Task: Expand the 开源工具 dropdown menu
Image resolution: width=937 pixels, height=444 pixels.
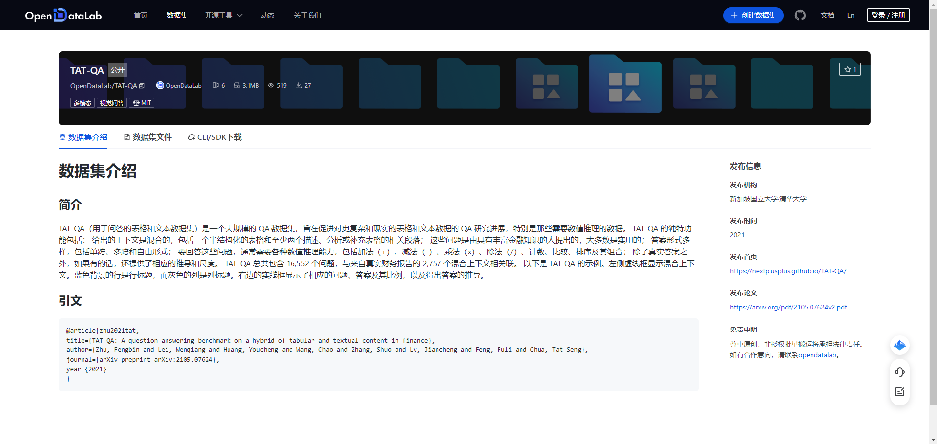Action: click(x=224, y=15)
